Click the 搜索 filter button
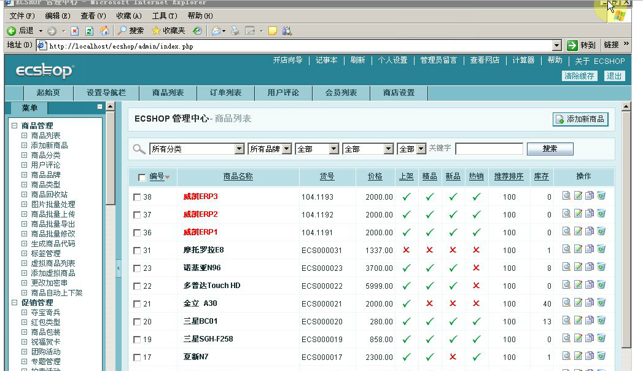 pyautogui.click(x=550, y=149)
